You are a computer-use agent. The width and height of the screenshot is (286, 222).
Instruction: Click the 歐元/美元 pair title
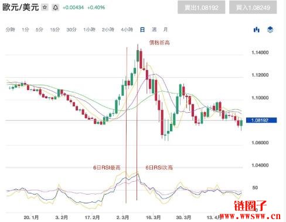[21, 8]
